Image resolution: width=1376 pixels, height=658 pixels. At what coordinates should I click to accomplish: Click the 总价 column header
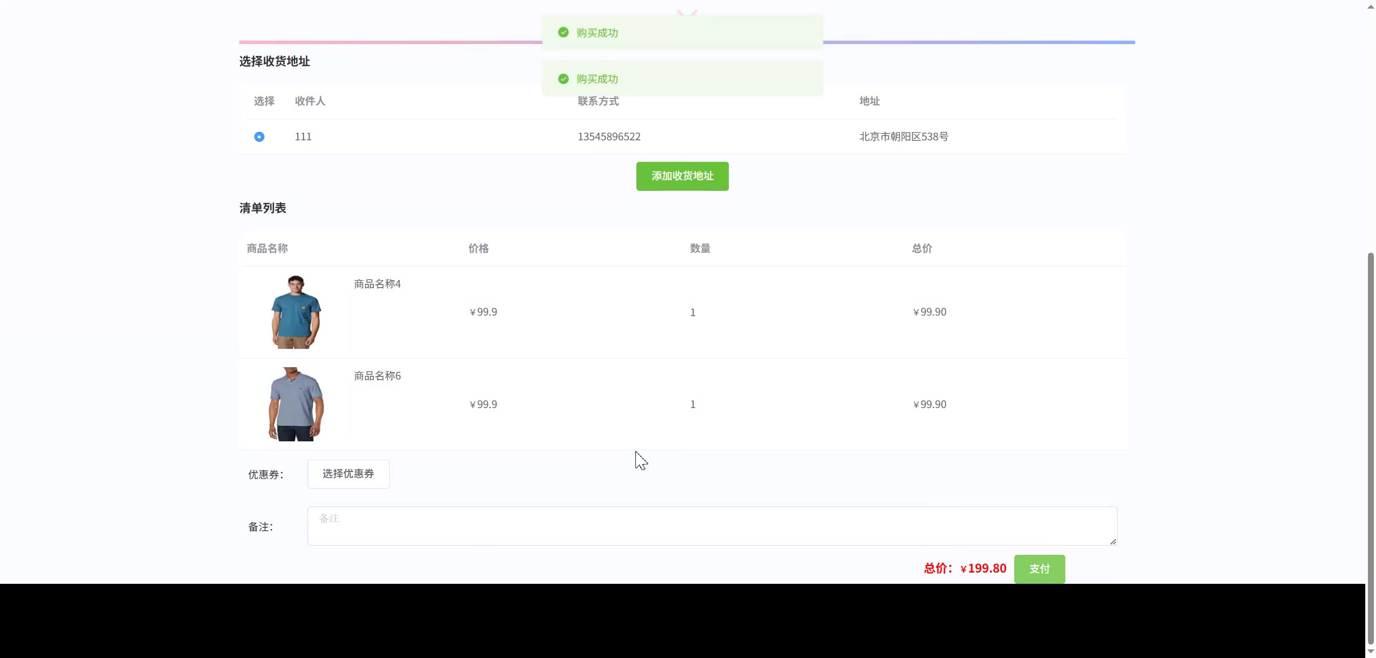click(x=922, y=248)
